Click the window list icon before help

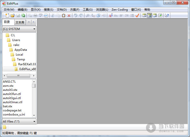coord(160,15)
